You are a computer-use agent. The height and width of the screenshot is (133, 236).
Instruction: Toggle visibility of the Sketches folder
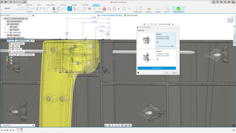click(x=10, y=49)
